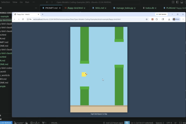Image resolution: width=186 pixels, height=124 pixels.
Task: Click Ln 1, Col 54 cursor position
Action: coord(142,123)
